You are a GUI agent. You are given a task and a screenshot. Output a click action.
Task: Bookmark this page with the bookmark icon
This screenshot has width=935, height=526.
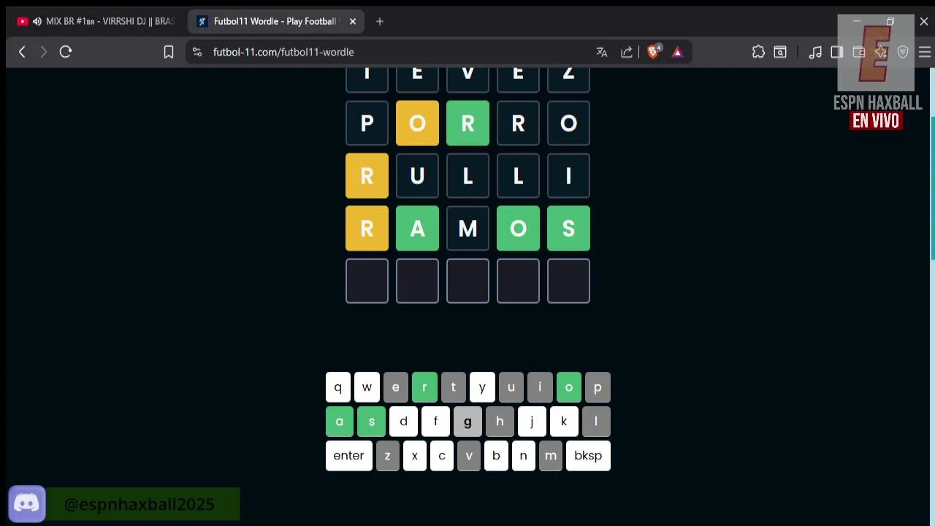(169, 52)
